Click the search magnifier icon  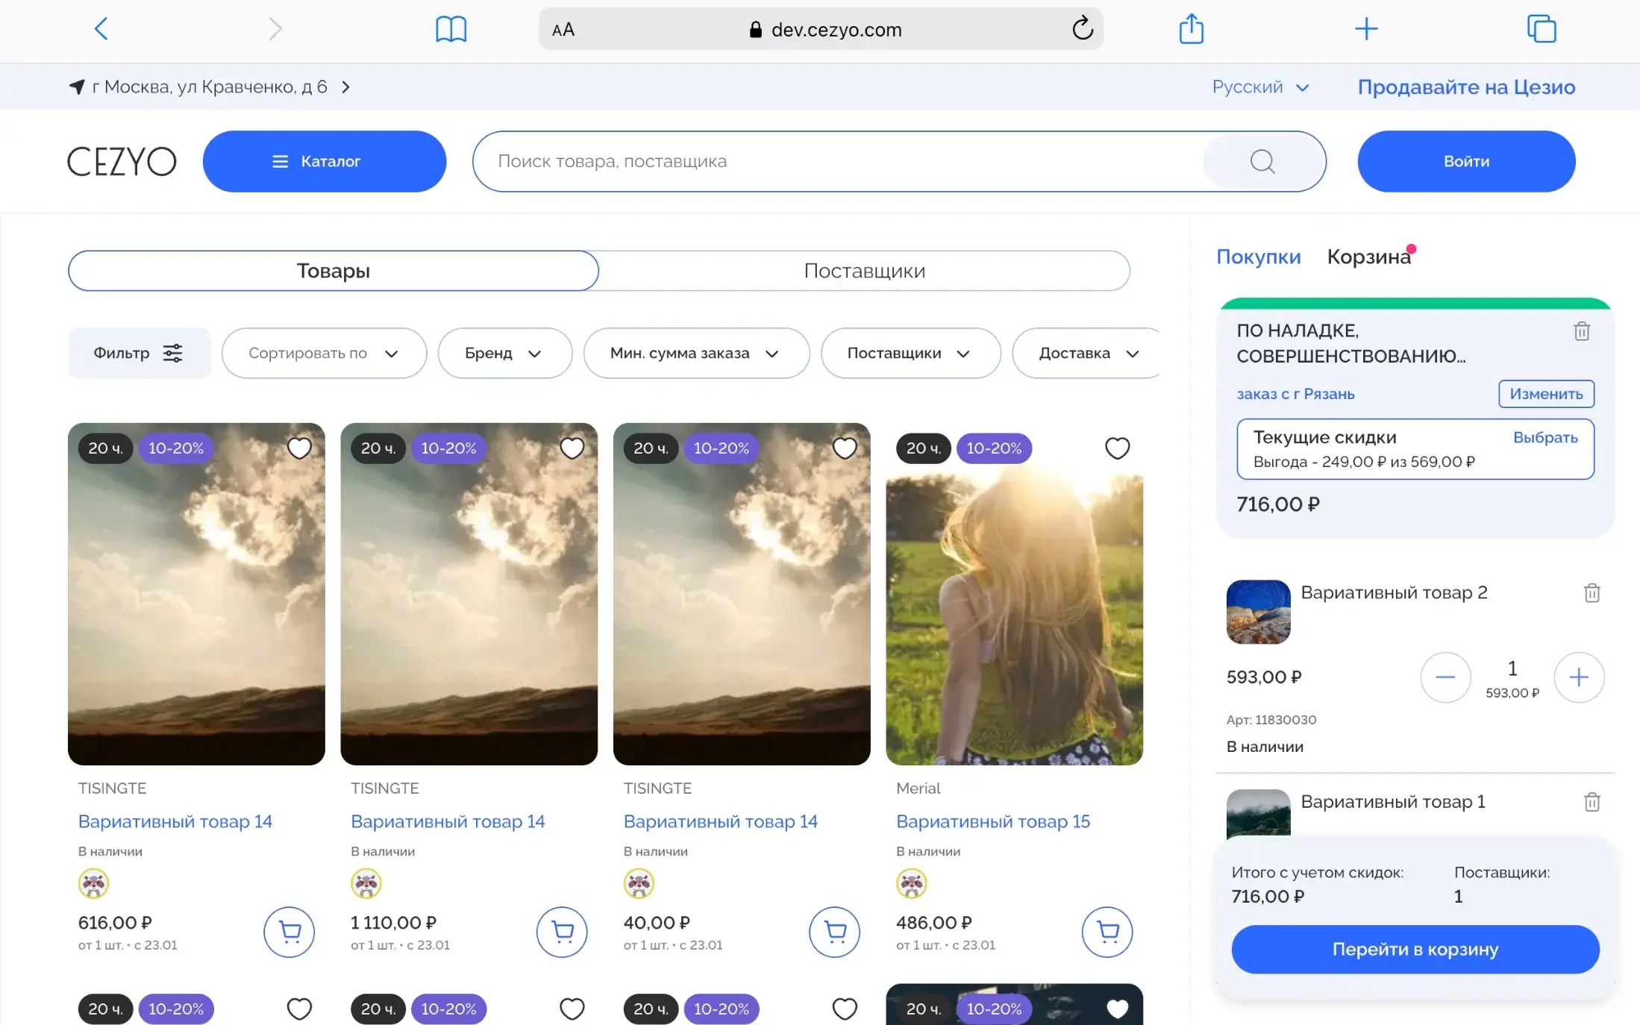[x=1262, y=161]
